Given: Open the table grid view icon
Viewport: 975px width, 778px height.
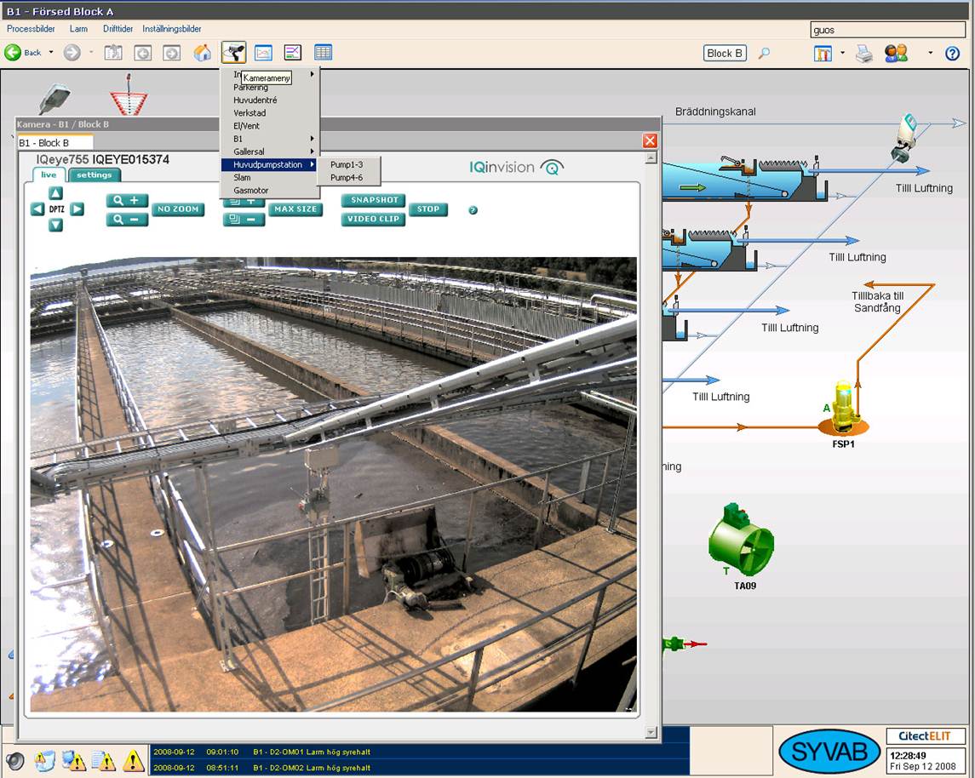Looking at the screenshot, I should point(323,53).
